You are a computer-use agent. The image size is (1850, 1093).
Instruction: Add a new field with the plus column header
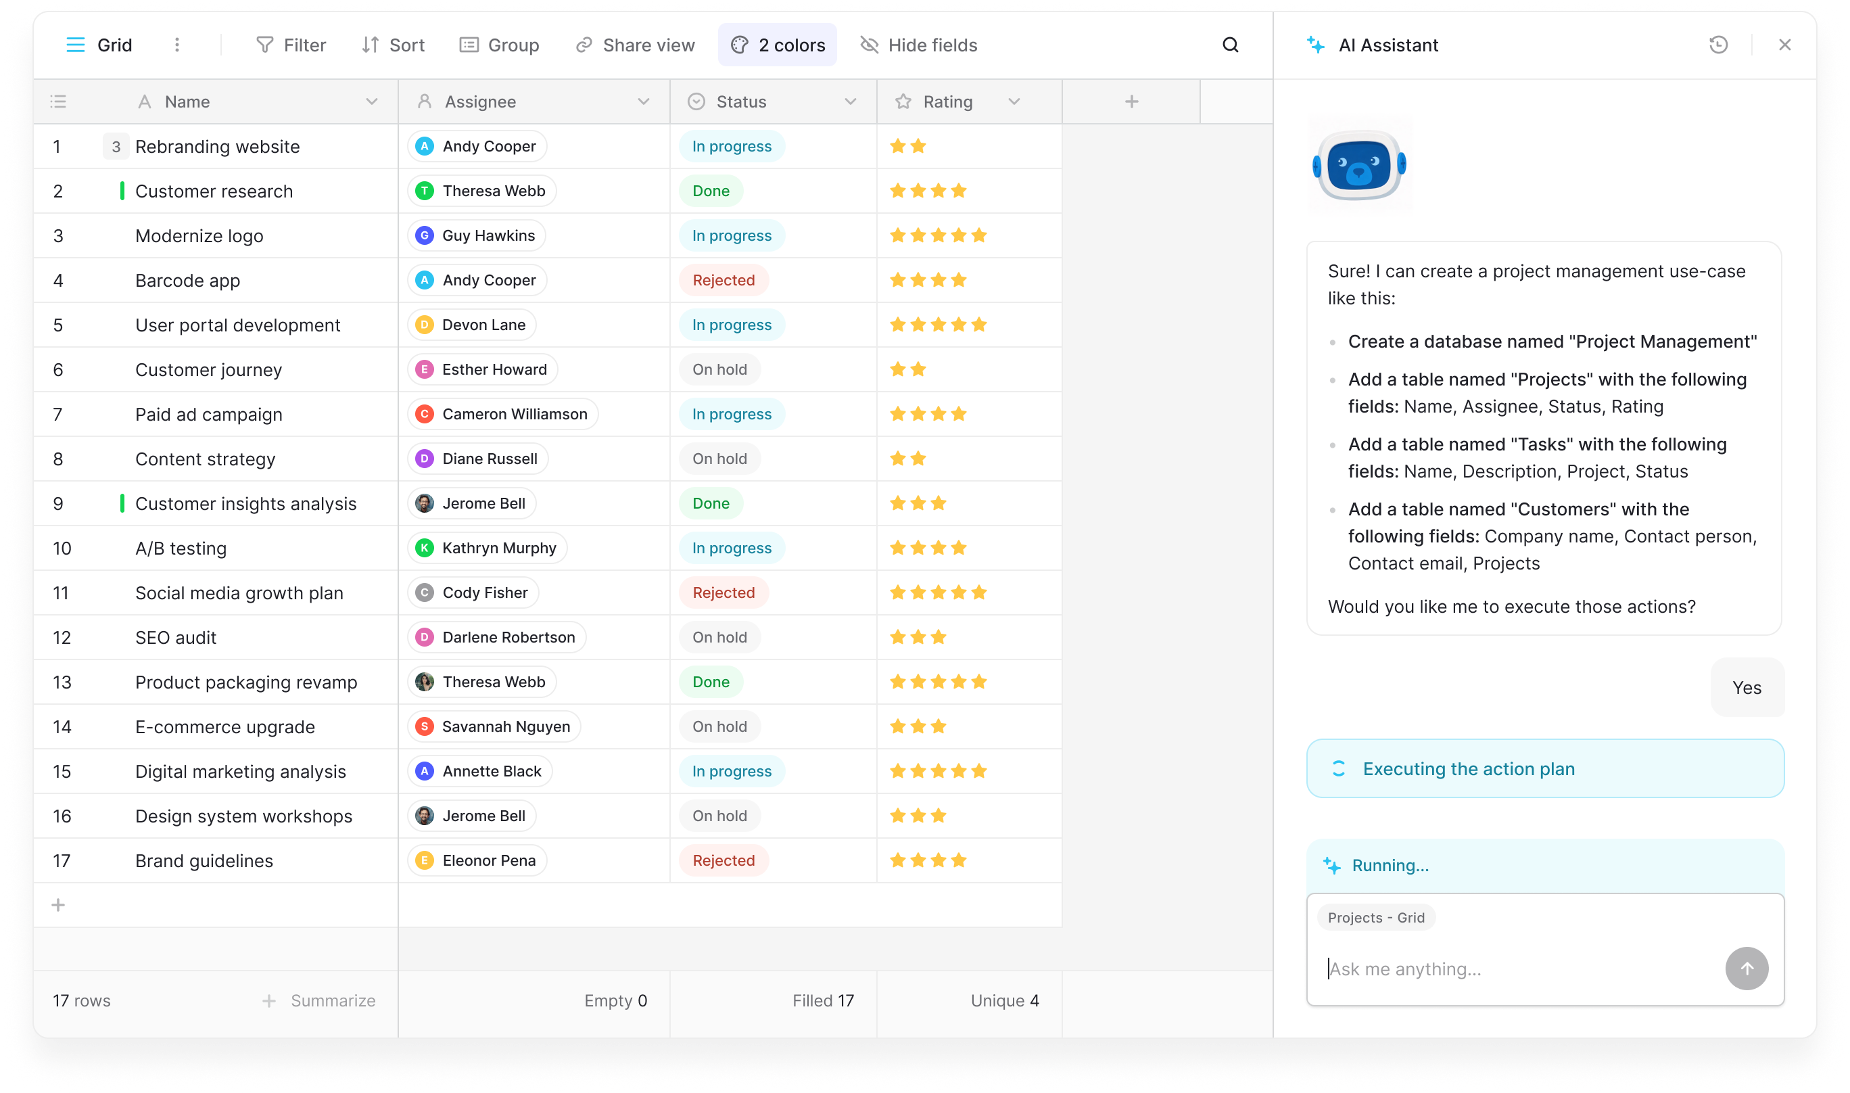point(1131,101)
